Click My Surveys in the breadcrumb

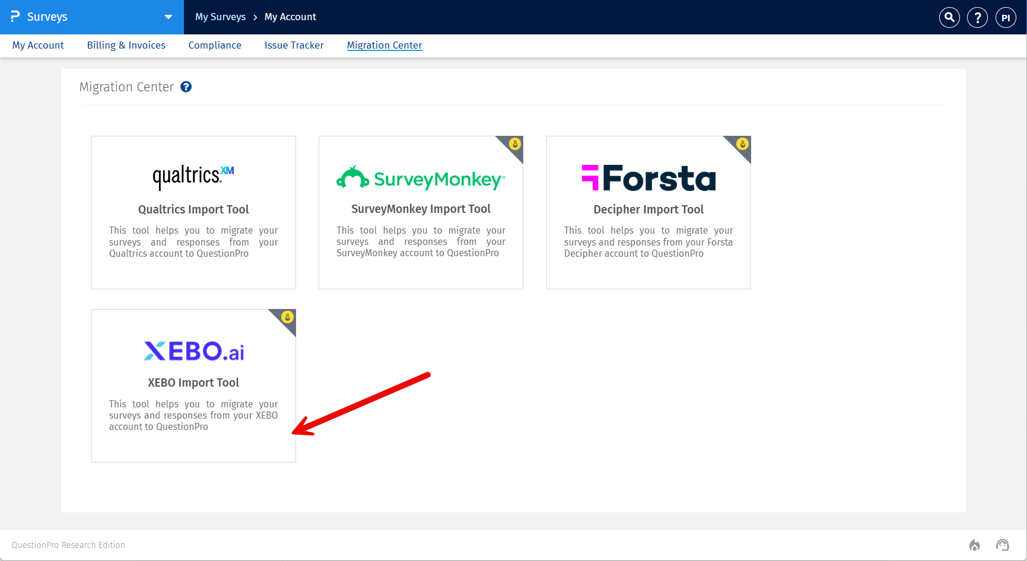pos(220,17)
